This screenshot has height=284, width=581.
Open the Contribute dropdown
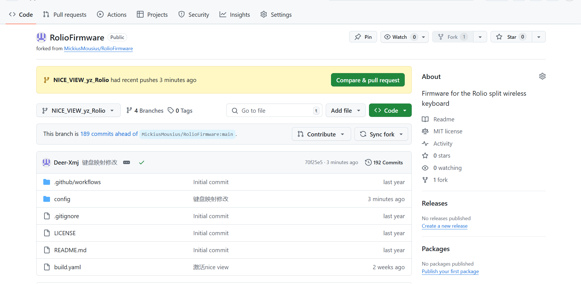tap(321, 134)
